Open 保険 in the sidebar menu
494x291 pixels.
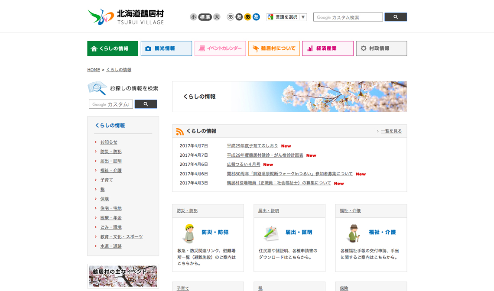click(104, 199)
